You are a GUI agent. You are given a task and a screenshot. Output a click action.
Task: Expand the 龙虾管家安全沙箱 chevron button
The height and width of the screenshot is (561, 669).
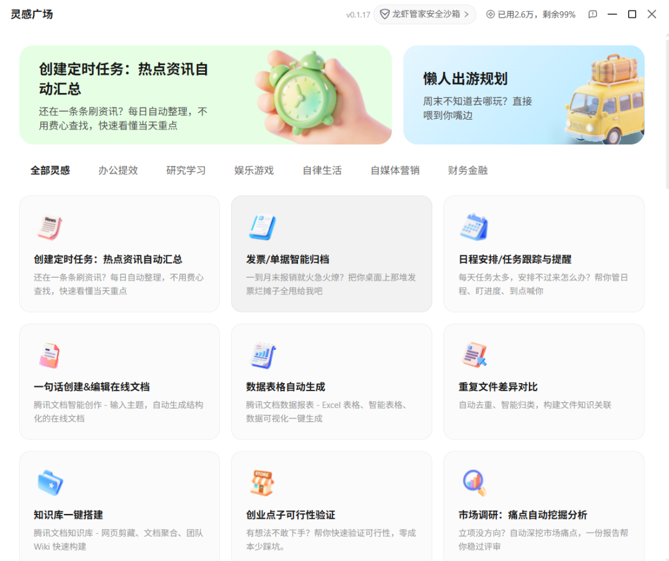point(466,14)
